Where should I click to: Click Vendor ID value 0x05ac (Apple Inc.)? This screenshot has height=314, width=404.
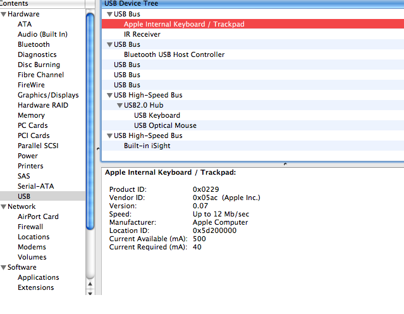pyautogui.click(x=226, y=198)
